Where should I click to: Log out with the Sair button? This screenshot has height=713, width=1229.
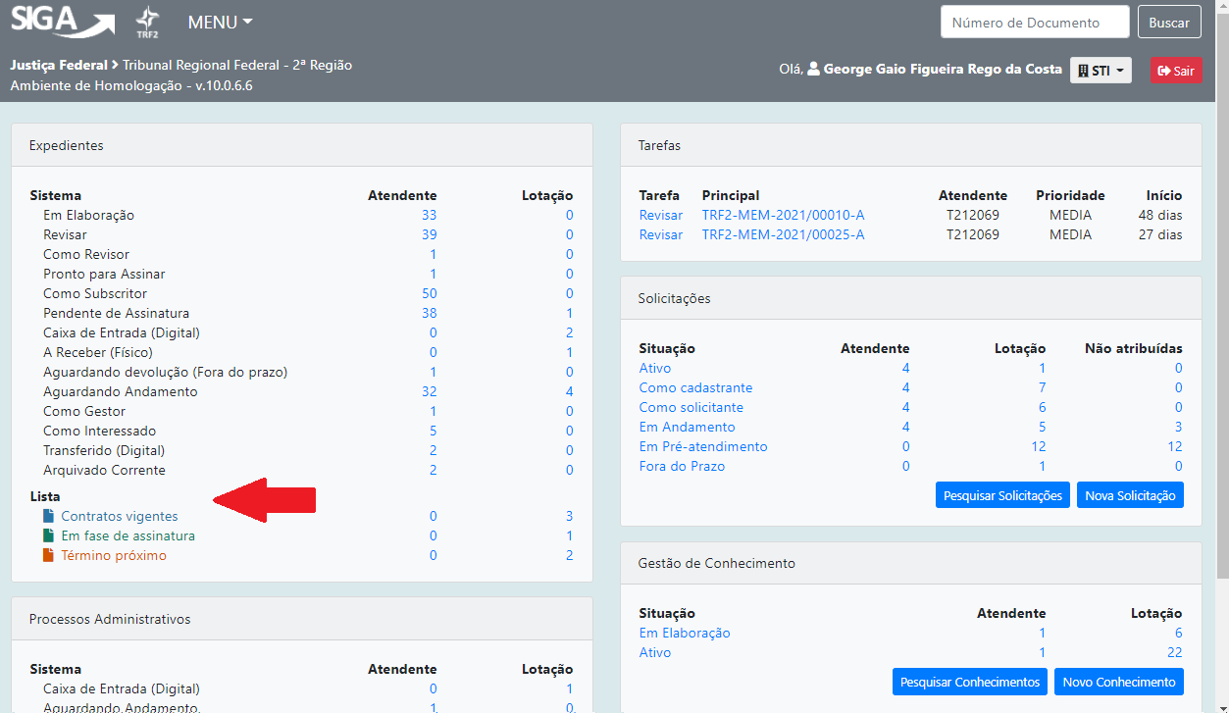pos(1176,71)
